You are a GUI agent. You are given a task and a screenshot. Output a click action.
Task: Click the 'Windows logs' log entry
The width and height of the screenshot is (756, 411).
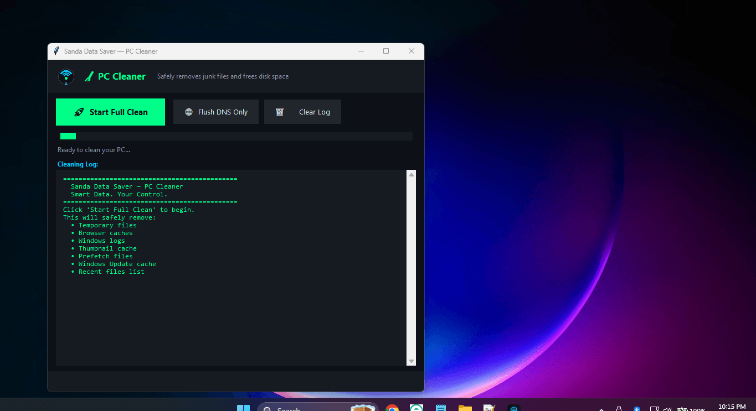[x=102, y=241]
